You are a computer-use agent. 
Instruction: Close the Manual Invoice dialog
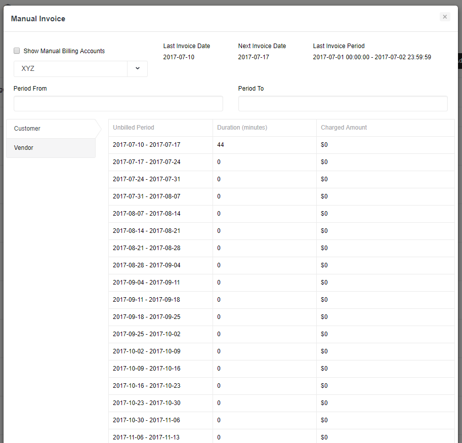click(445, 17)
